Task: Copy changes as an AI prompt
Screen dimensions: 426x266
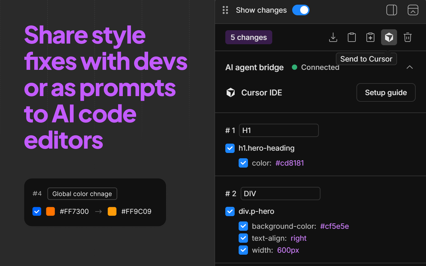Action: (370, 37)
